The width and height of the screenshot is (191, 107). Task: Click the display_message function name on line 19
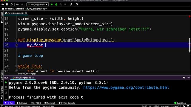point(44,40)
